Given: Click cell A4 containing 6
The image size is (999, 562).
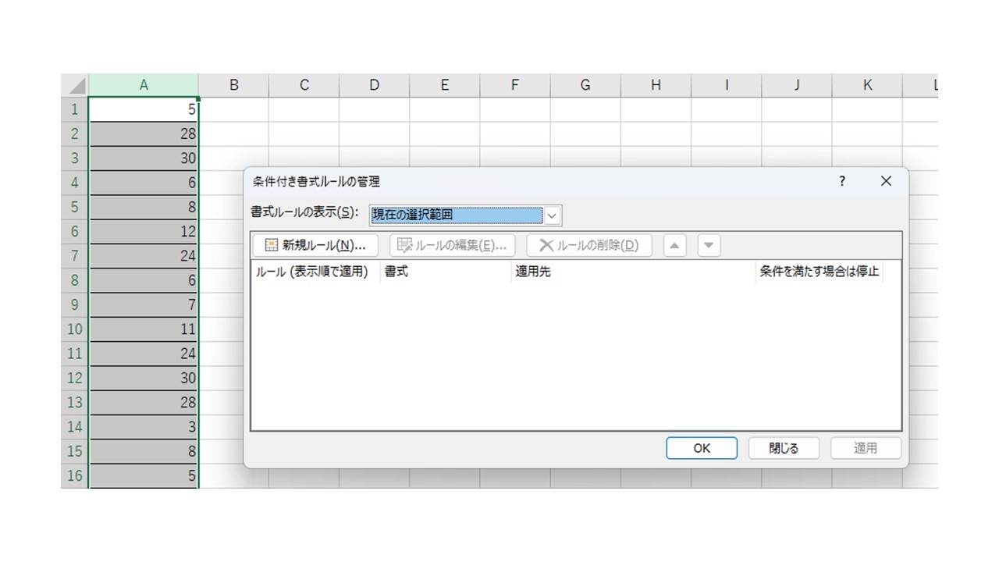Looking at the screenshot, I should (x=144, y=183).
